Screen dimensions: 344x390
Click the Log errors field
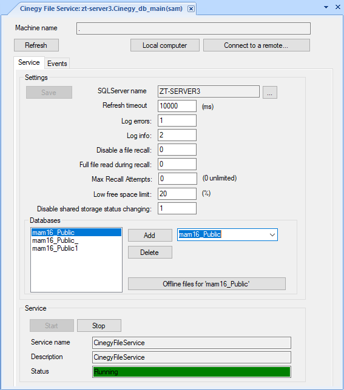click(177, 121)
